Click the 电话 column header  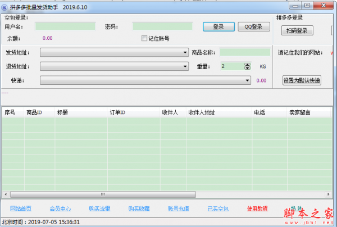click(270, 112)
